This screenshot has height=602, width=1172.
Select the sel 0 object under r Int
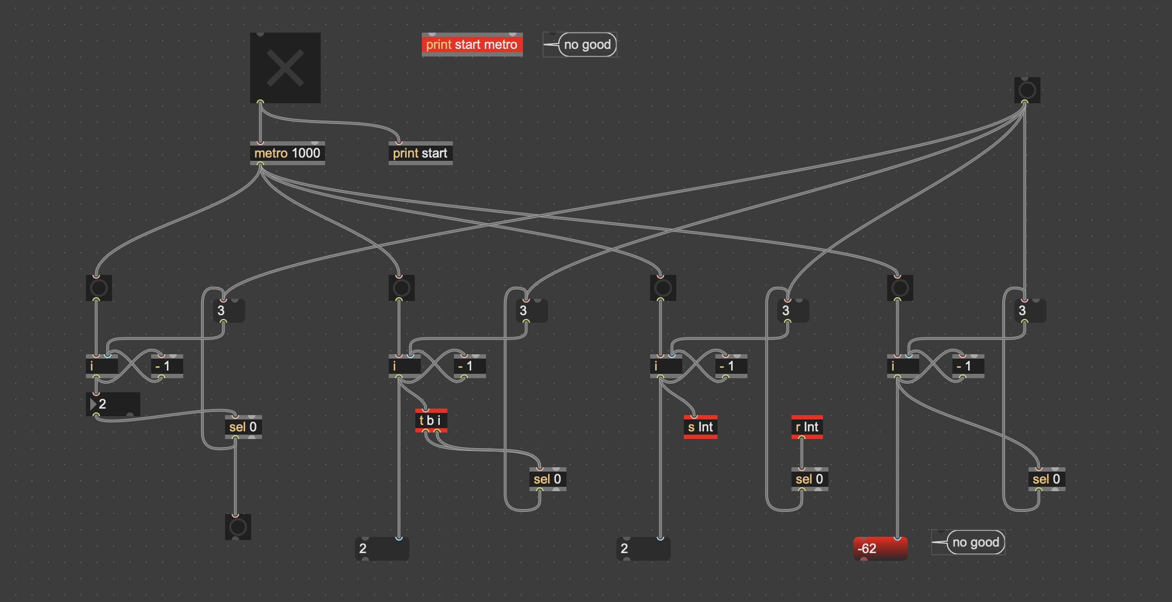[x=809, y=479]
